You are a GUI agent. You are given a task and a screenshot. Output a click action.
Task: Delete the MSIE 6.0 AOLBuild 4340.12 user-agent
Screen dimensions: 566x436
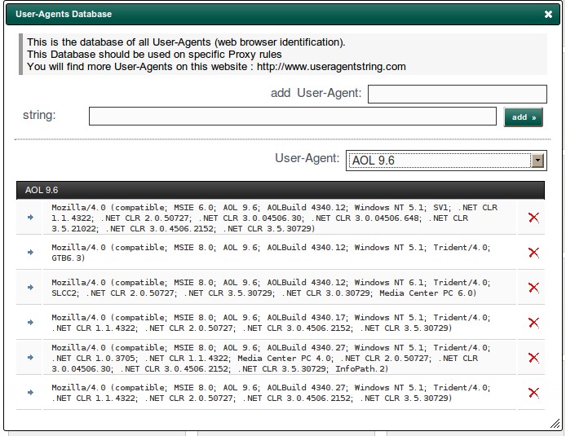(x=533, y=218)
